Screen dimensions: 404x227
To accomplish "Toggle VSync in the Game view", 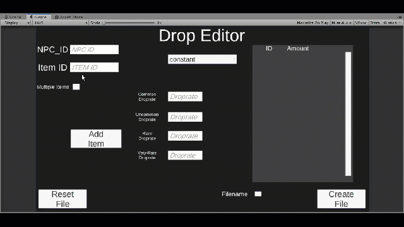I will (x=360, y=23).
